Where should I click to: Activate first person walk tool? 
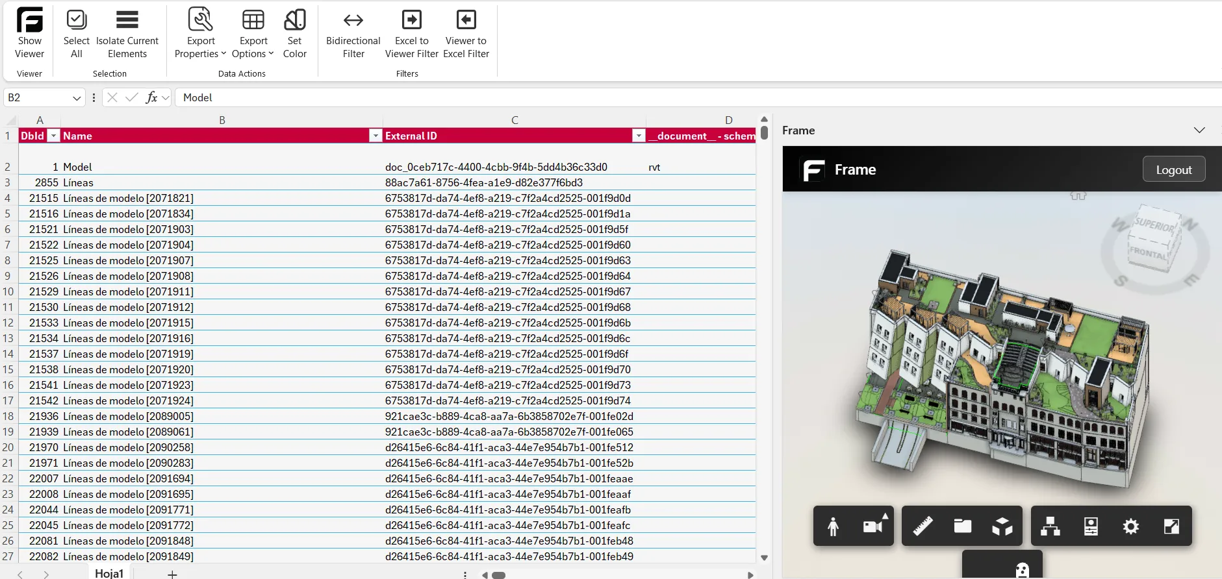click(x=833, y=526)
